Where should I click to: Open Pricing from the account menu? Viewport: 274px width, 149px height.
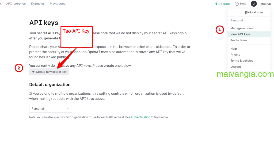[x=235, y=55]
